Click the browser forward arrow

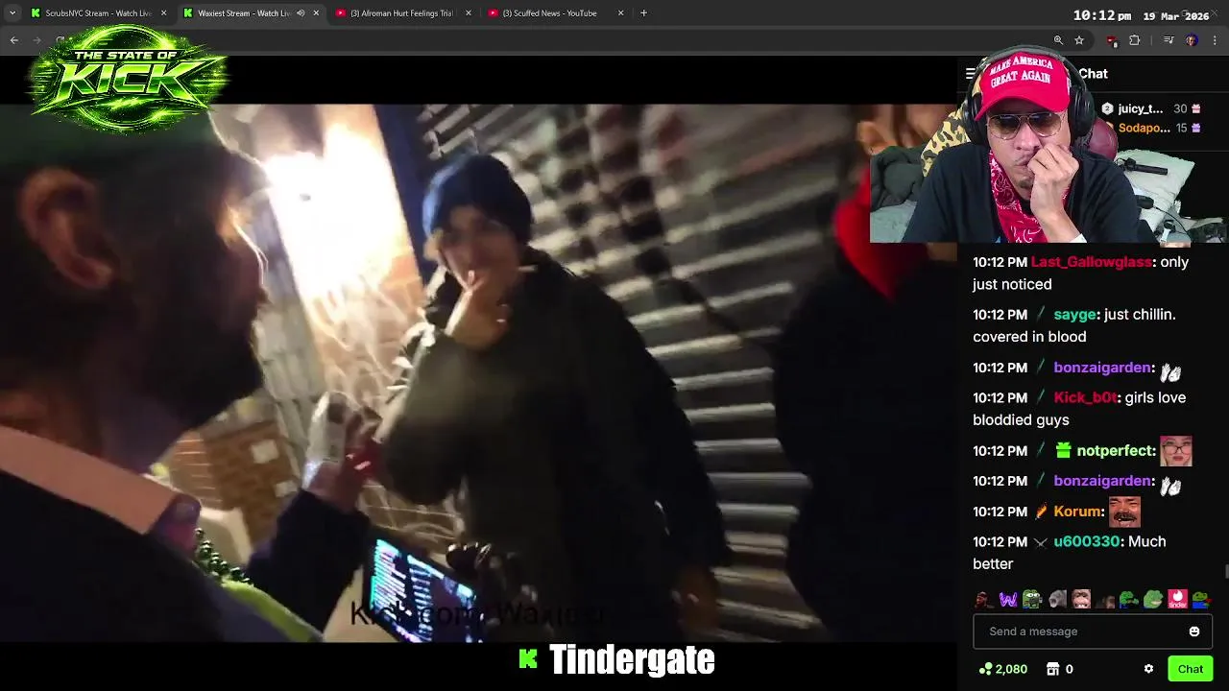37,40
